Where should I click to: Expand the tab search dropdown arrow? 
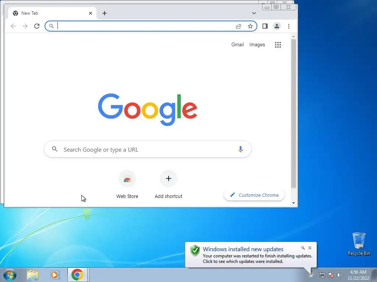(254, 13)
